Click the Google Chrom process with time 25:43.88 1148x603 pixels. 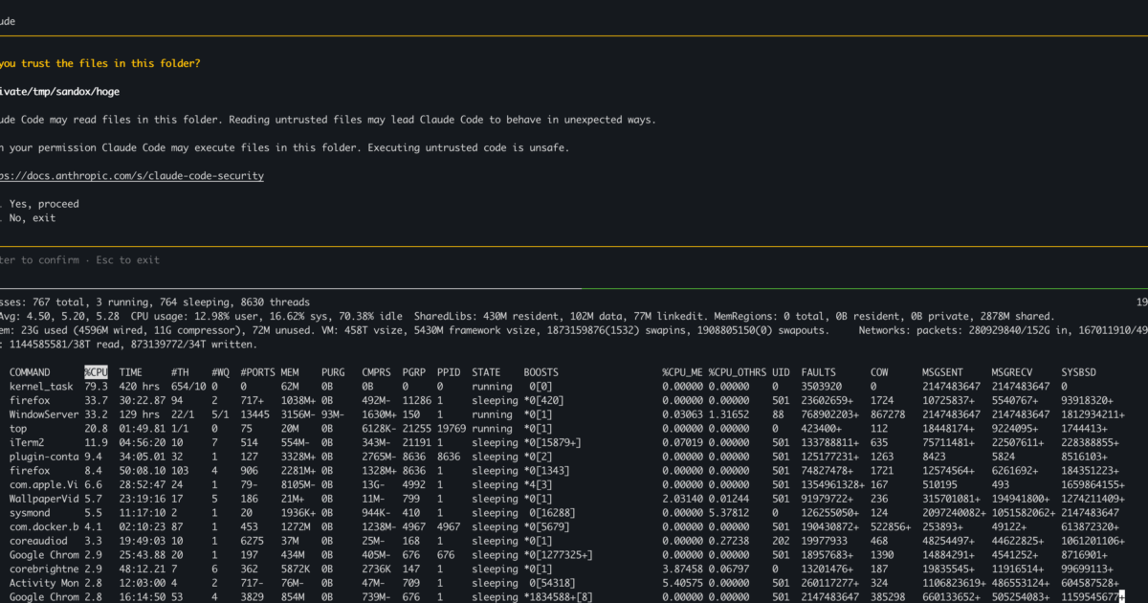pos(44,555)
